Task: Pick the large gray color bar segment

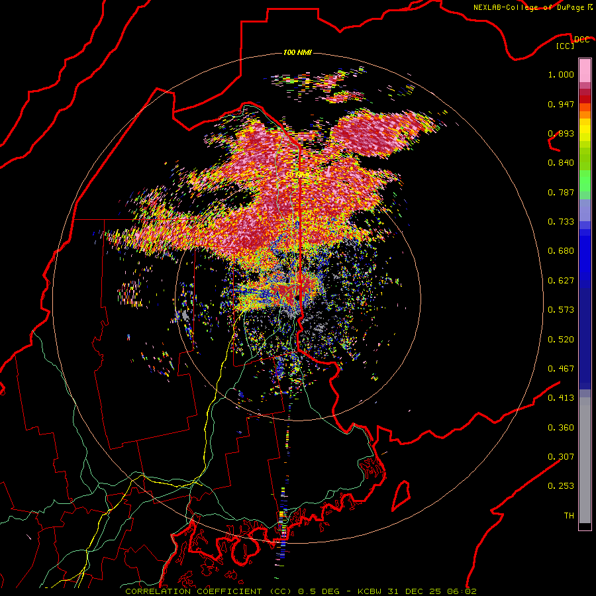Action: point(585,460)
